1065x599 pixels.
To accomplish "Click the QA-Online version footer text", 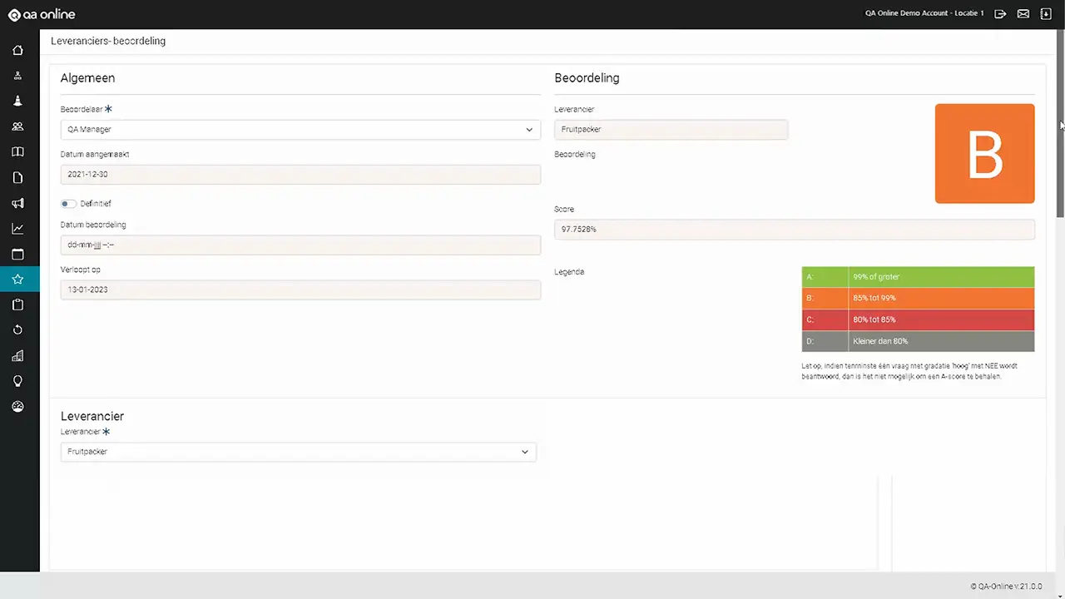I will point(1006,587).
